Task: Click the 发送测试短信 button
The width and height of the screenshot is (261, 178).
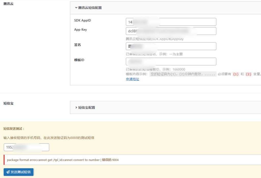Action: pyautogui.click(x=18, y=172)
